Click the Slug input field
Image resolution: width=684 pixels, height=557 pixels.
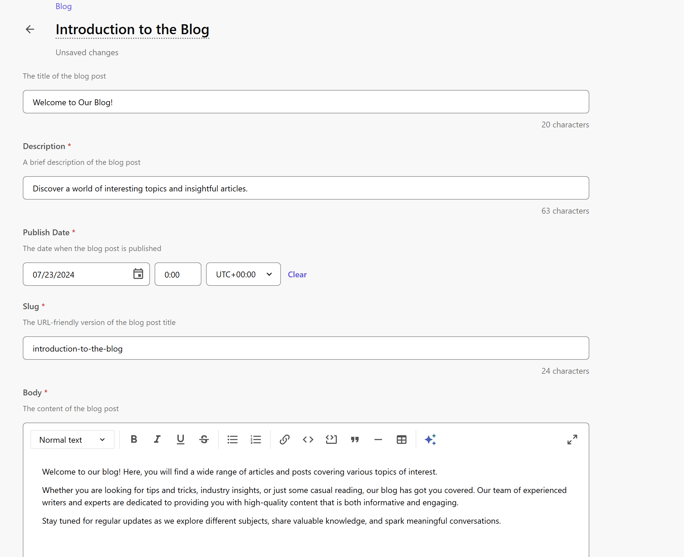[306, 348]
